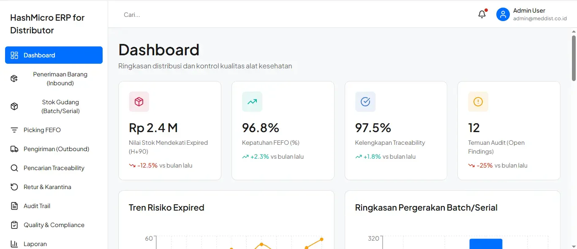Viewport: 577px width, 249px height.
Task: Go to the Picking FEFO page
Action: 54,130
